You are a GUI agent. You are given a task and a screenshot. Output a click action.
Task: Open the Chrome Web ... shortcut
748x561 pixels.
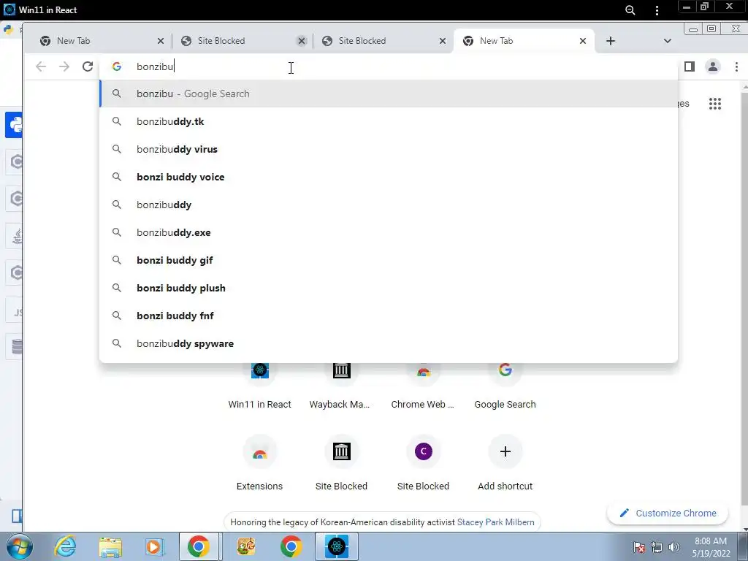pos(423,386)
